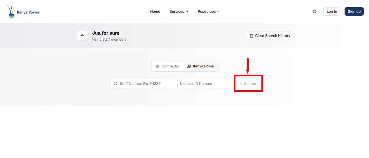Open the Home menu item
369x158 pixels.
(155, 11)
